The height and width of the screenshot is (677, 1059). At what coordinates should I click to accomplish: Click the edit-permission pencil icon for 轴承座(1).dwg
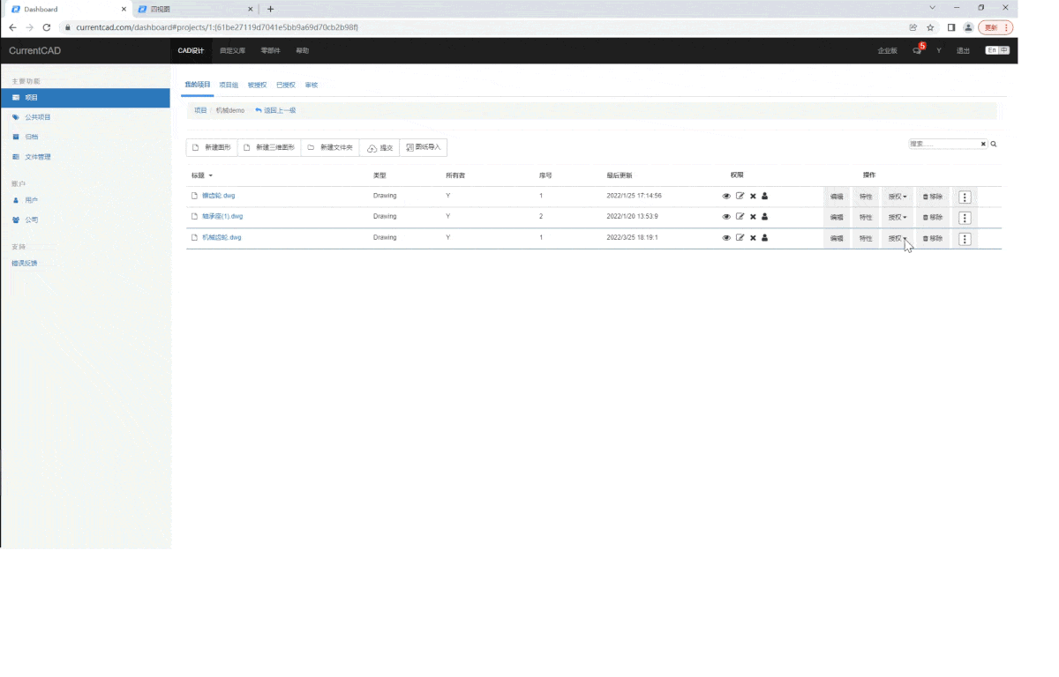point(740,216)
